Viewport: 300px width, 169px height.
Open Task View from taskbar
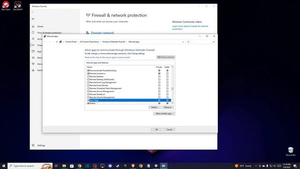pos(56,166)
